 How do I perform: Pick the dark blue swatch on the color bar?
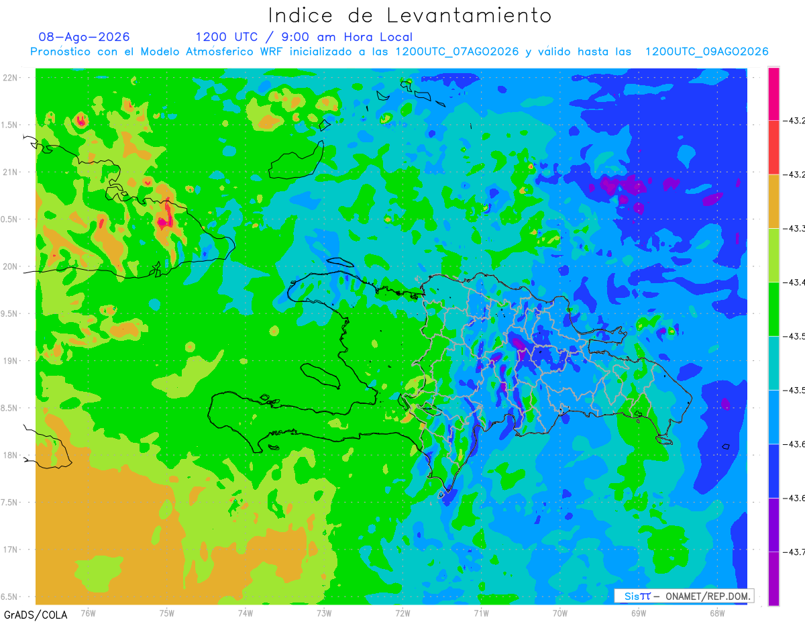[x=773, y=470]
